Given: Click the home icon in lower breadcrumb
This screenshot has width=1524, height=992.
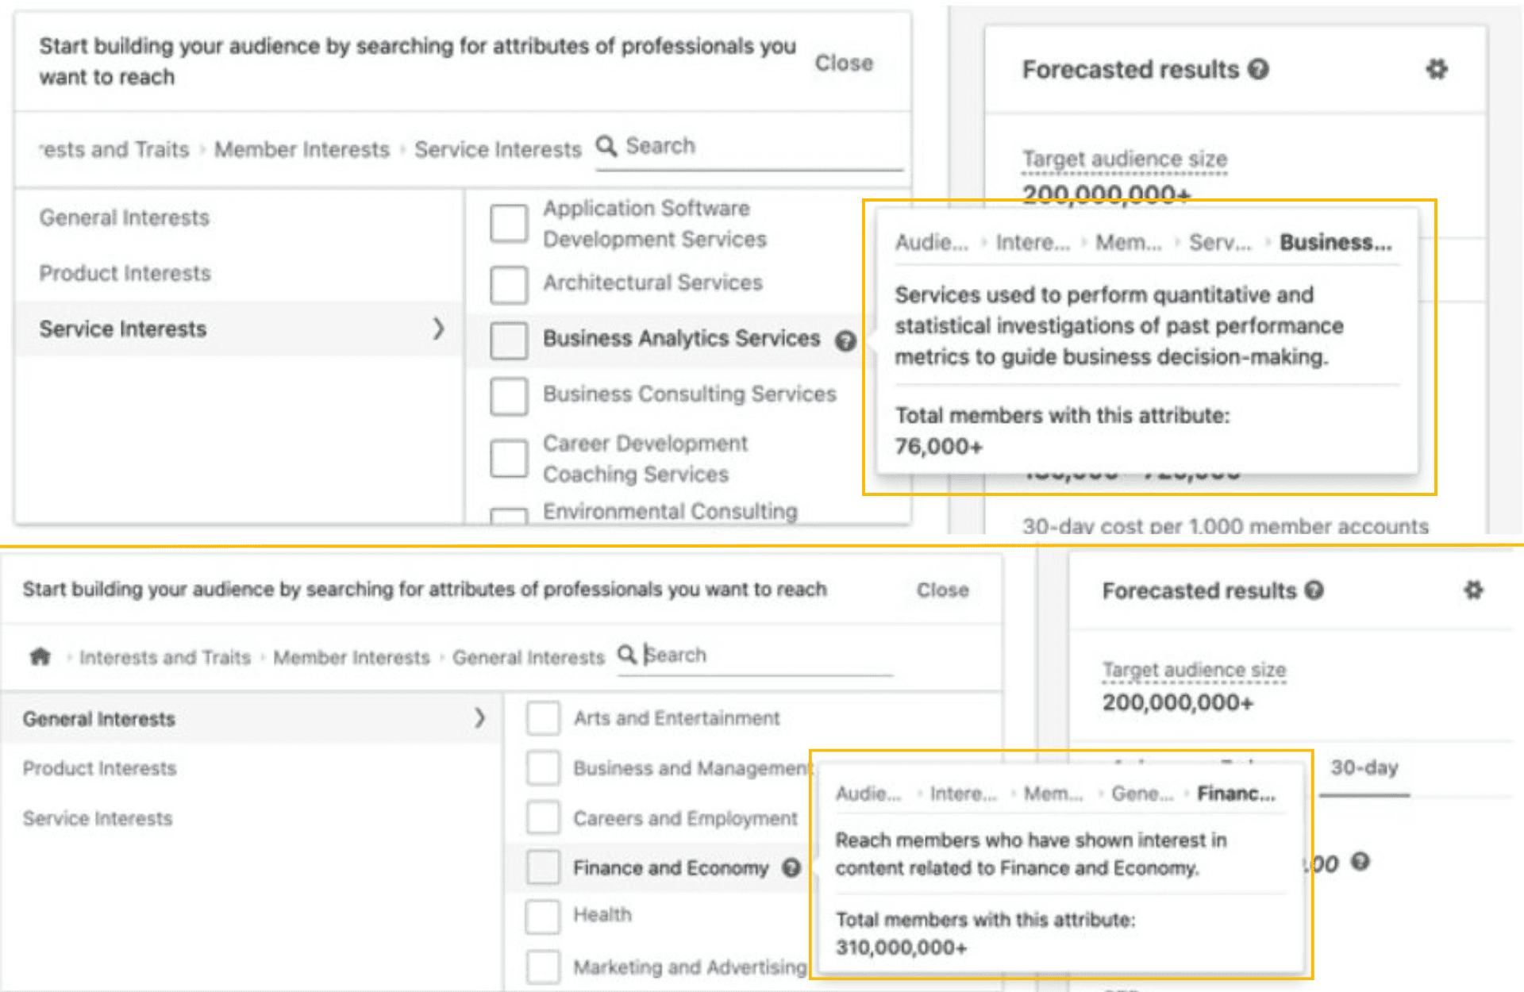Looking at the screenshot, I should 40,656.
